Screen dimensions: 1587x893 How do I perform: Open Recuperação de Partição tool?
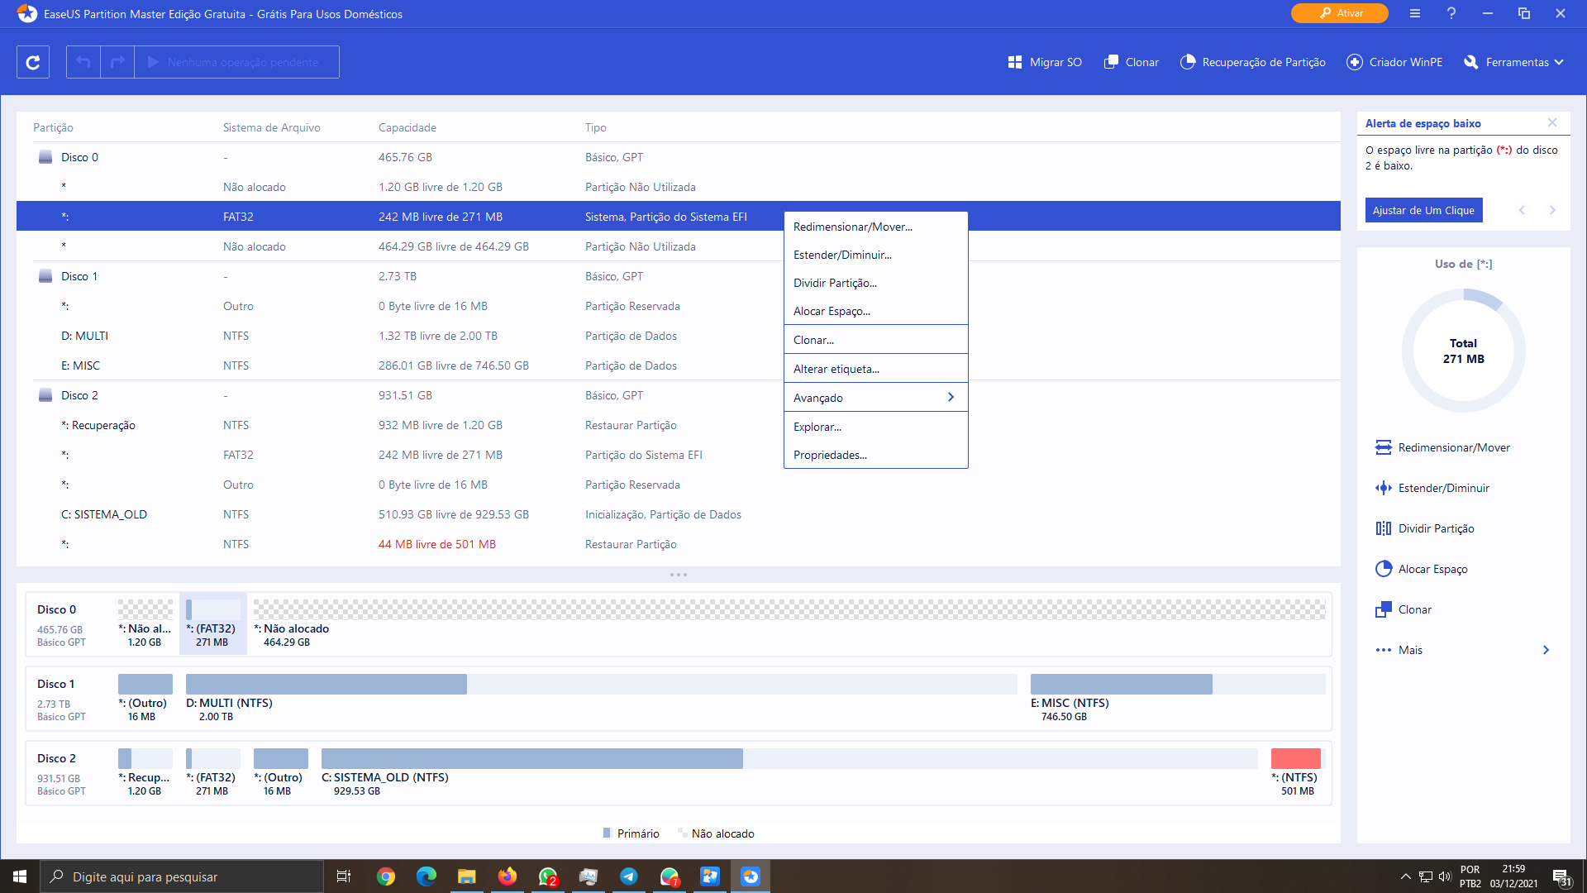point(1253,62)
